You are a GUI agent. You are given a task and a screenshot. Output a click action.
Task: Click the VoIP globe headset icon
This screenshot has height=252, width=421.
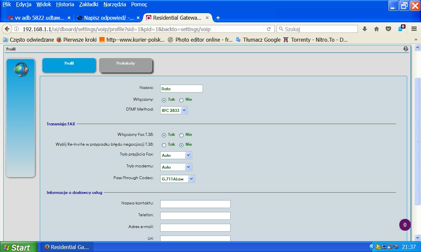21,69
